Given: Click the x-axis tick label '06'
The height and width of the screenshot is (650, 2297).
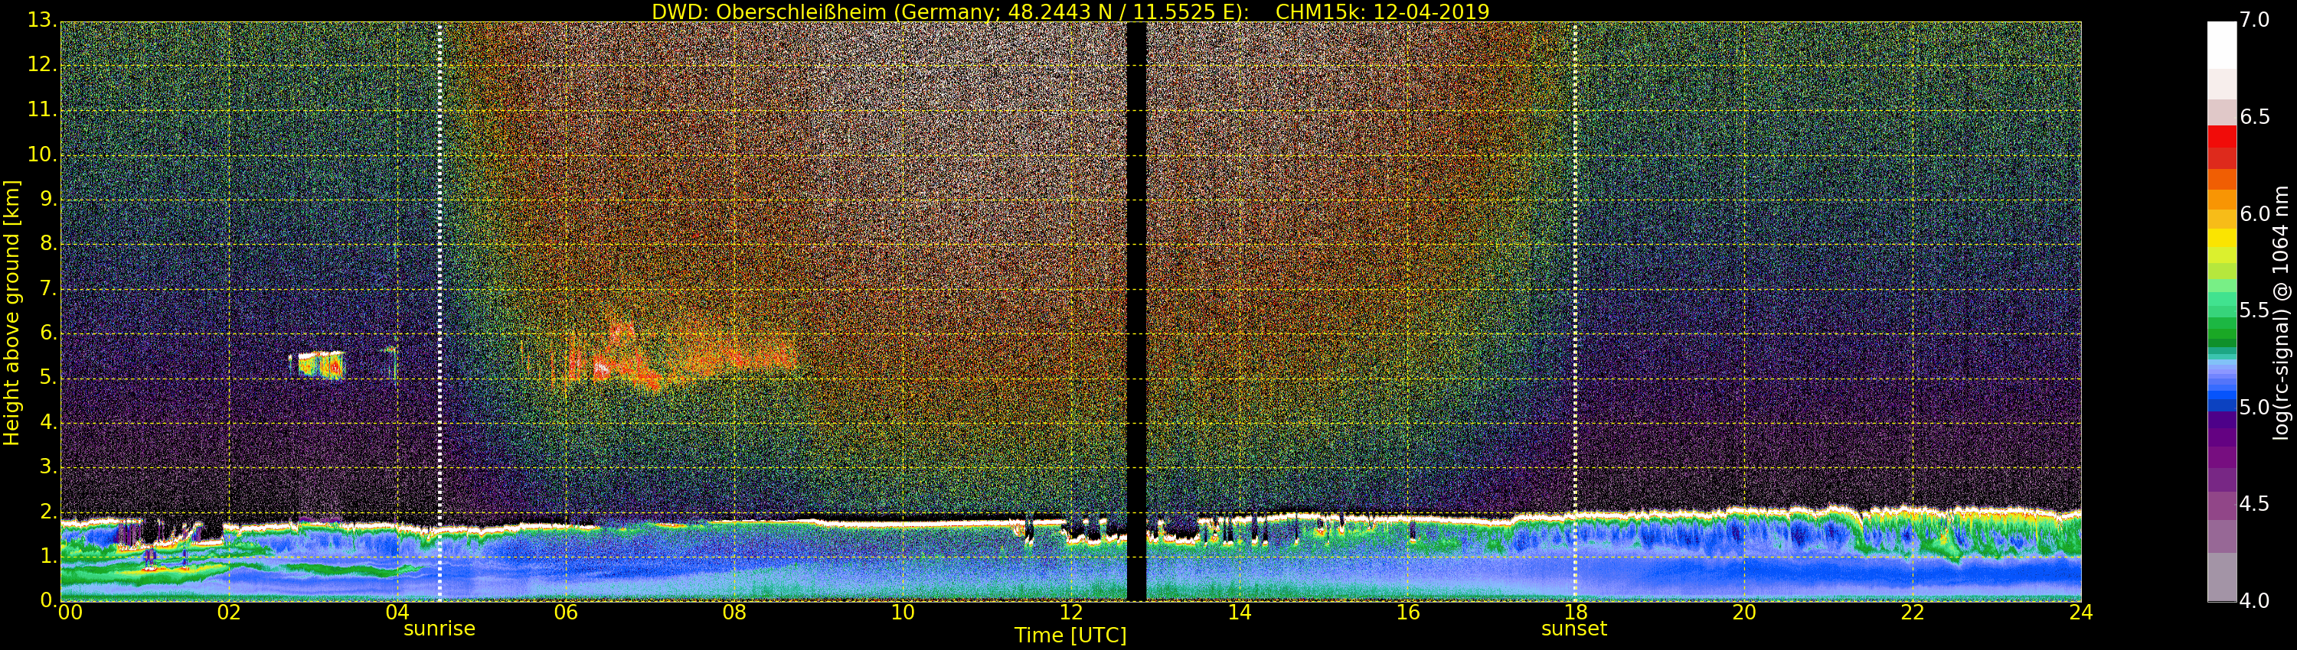Looking at the screenshot, I should pos(567,613).
